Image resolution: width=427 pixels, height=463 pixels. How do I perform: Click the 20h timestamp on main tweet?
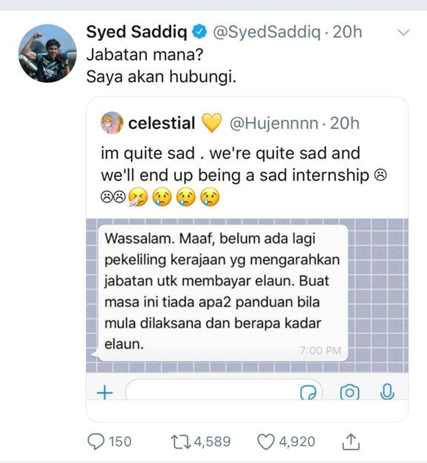pyautogui.click(x=347, y=32)
